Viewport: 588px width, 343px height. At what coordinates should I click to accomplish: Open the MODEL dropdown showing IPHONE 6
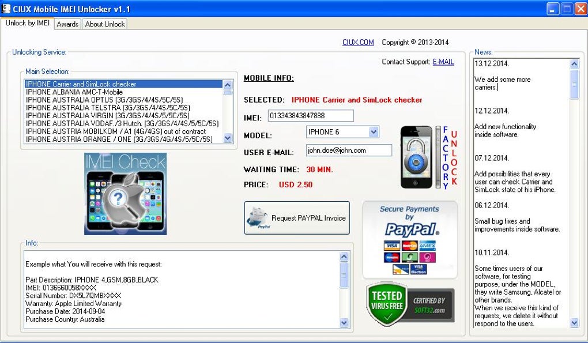(x=343, y=132)
